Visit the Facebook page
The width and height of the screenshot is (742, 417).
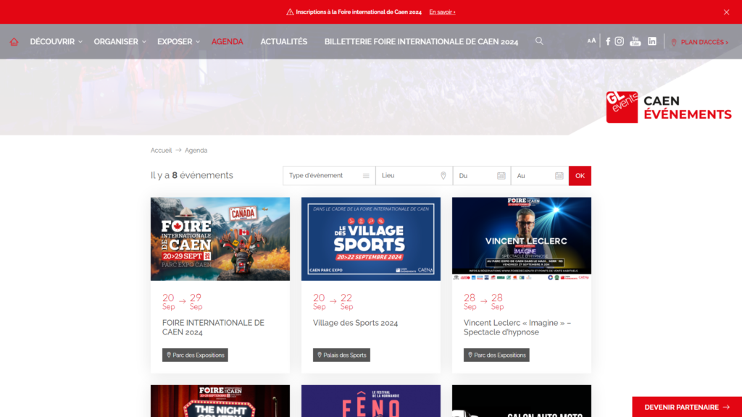click(x=608, y=41)
